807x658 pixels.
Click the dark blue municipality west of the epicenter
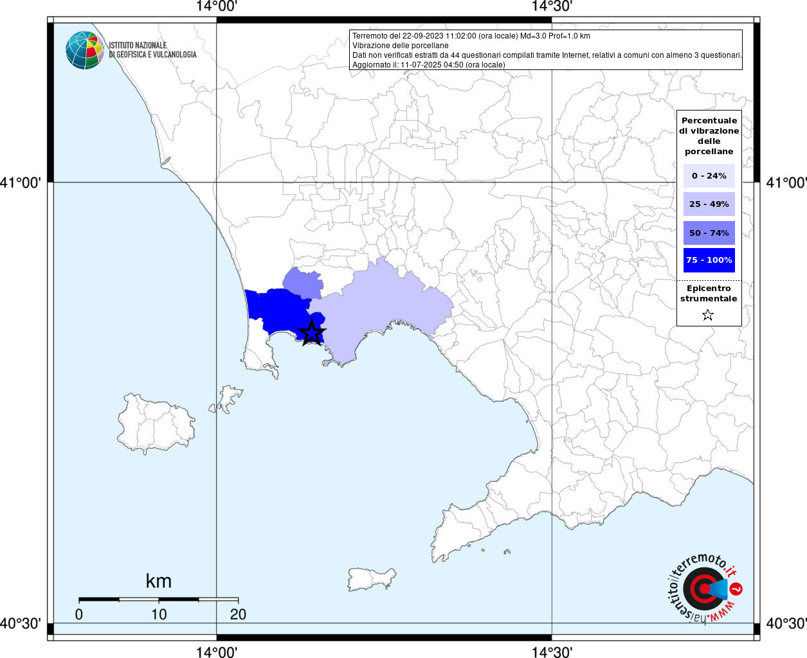pyautogui.click(x=273, y=308)
